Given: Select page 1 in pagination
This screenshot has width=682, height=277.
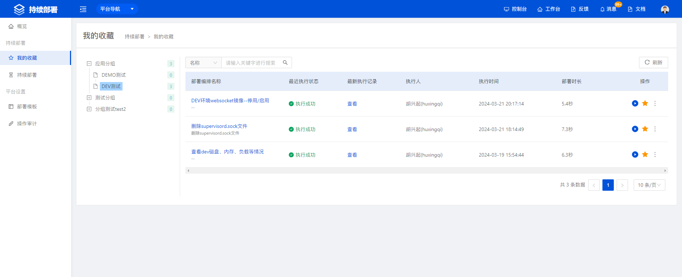Looking at the screenshot, I should point(608,185).
